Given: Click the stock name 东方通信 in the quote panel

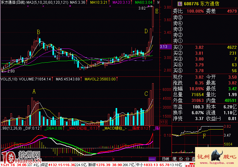Looking at the screenshot, I should pyautogui.click(x=210, y=4).
